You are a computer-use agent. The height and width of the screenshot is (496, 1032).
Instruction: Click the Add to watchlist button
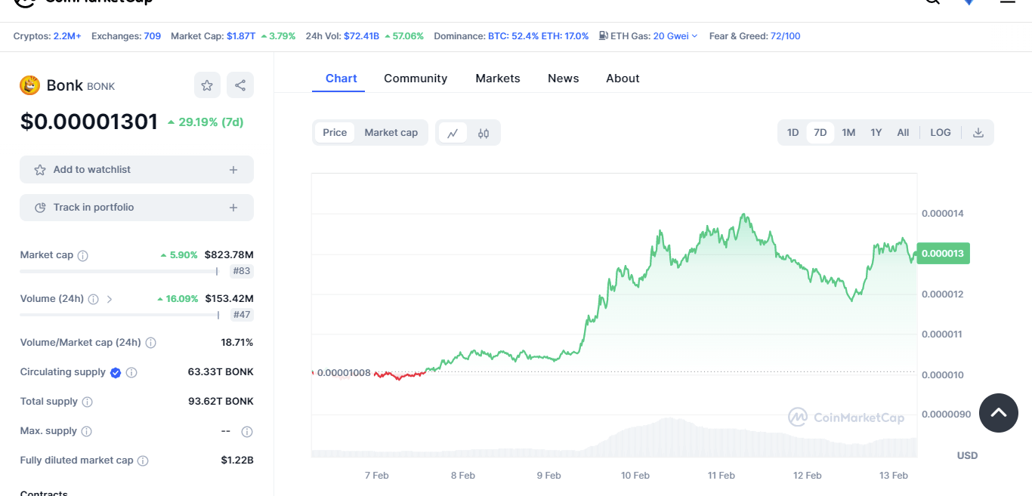137,170
